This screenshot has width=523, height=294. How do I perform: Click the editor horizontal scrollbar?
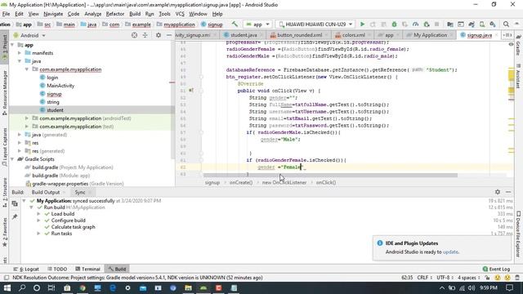click(330, 176)
